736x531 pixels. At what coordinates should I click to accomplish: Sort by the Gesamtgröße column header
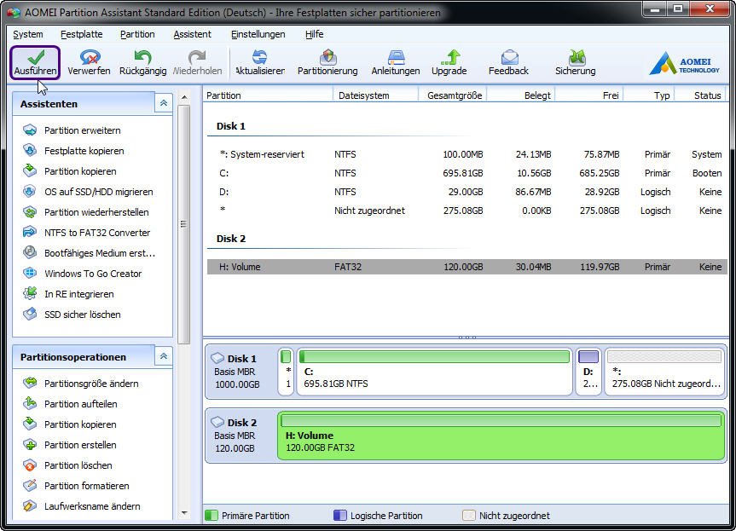click(453, 95)
